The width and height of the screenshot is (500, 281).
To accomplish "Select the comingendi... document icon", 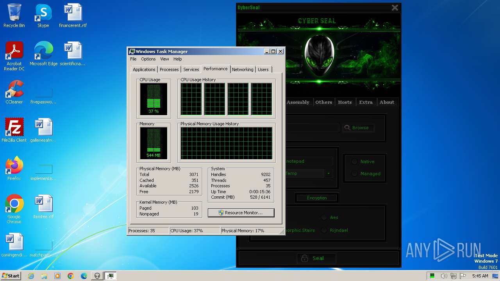I will coord(14,245).
